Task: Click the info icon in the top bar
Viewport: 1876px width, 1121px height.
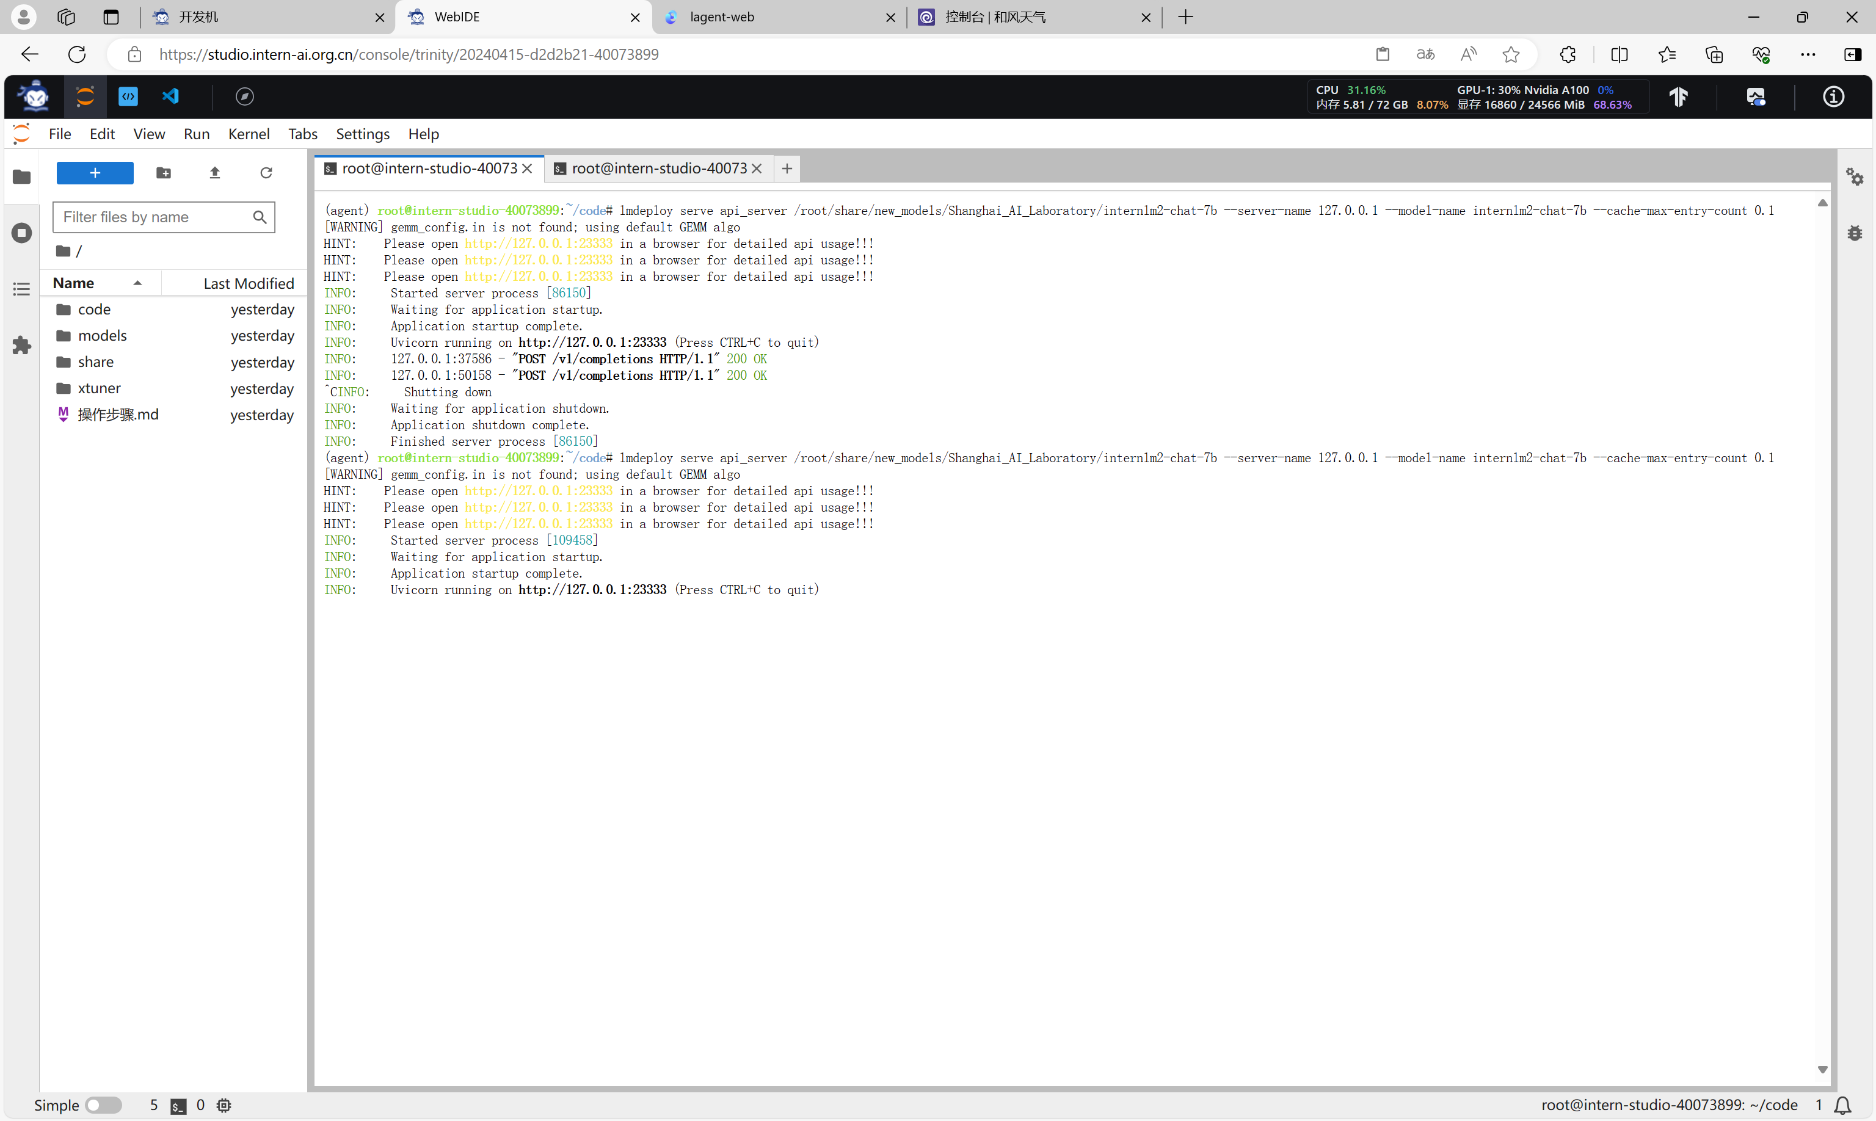Action: click(1833, 96)
